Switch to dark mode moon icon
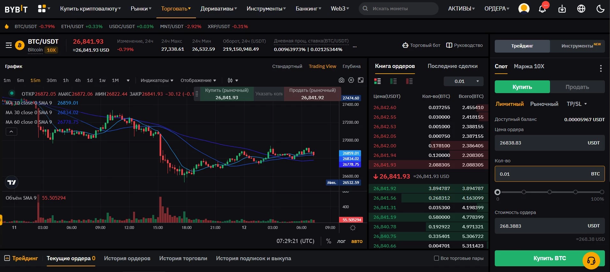This screenshot has width=610, height=272. pyautogui.click(x=600, y=9)
